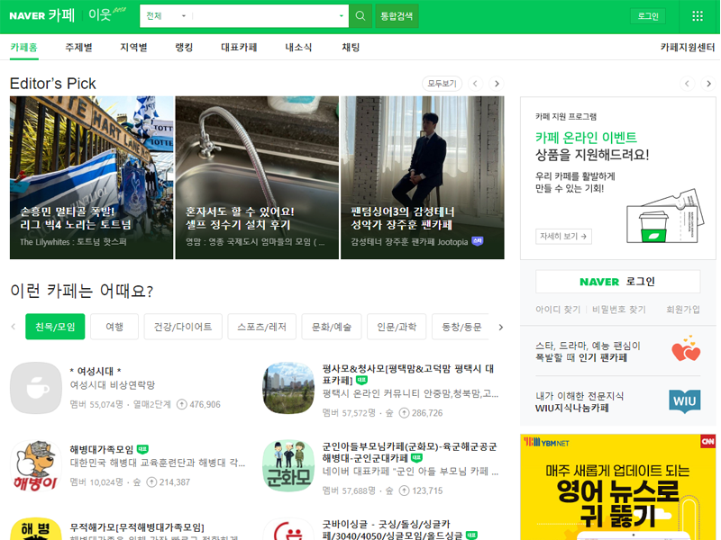Open the 비밀번호 찾기 link
The height and width of the screenshot is (540, 721).
[x=618, y=310]
